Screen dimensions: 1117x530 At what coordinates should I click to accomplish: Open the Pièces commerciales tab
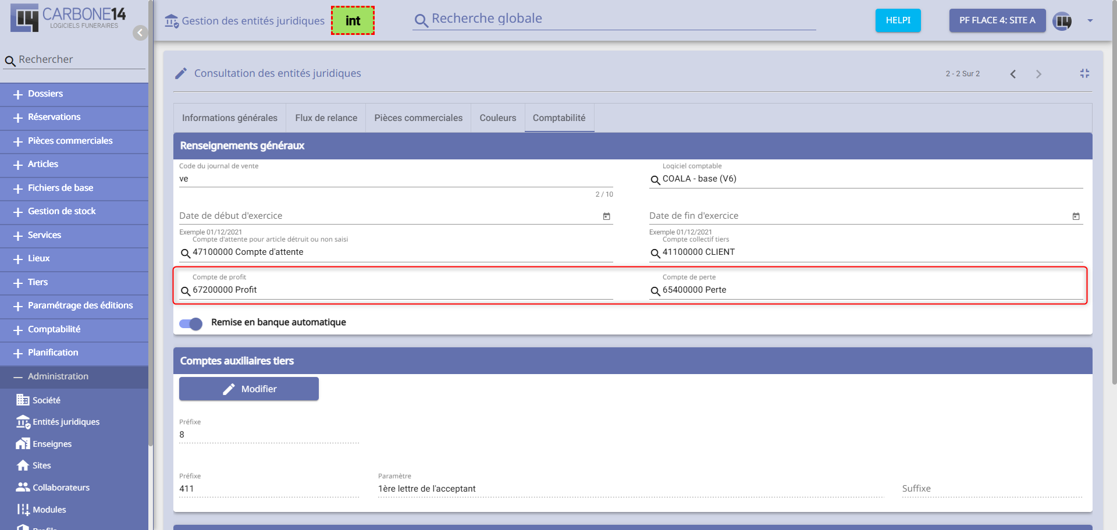coord(418,118)
